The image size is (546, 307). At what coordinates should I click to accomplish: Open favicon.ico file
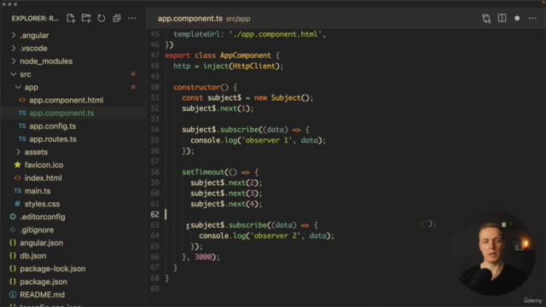tap(44, 165)
